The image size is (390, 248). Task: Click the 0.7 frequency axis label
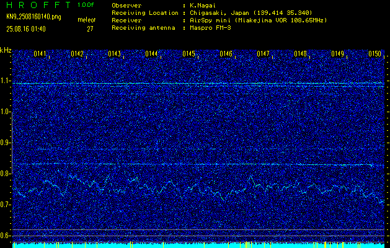5,205
